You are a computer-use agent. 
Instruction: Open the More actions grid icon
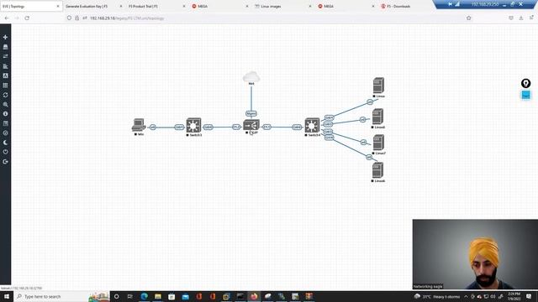tap(5, 86)
